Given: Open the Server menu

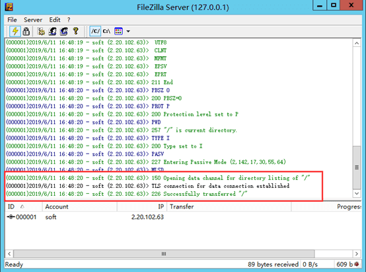Looking at the screenshot, I should pyautogui.click(x=33, y=20).
